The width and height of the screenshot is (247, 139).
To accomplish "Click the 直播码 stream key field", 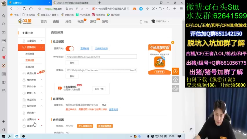I will point(101,70).
